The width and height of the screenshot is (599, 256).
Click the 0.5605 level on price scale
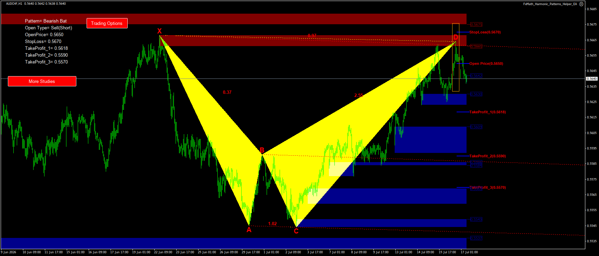pyautogui.click(x=592, y=133)
